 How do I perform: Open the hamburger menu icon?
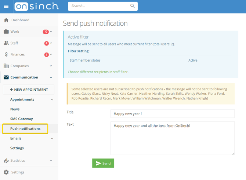(6, 7)
